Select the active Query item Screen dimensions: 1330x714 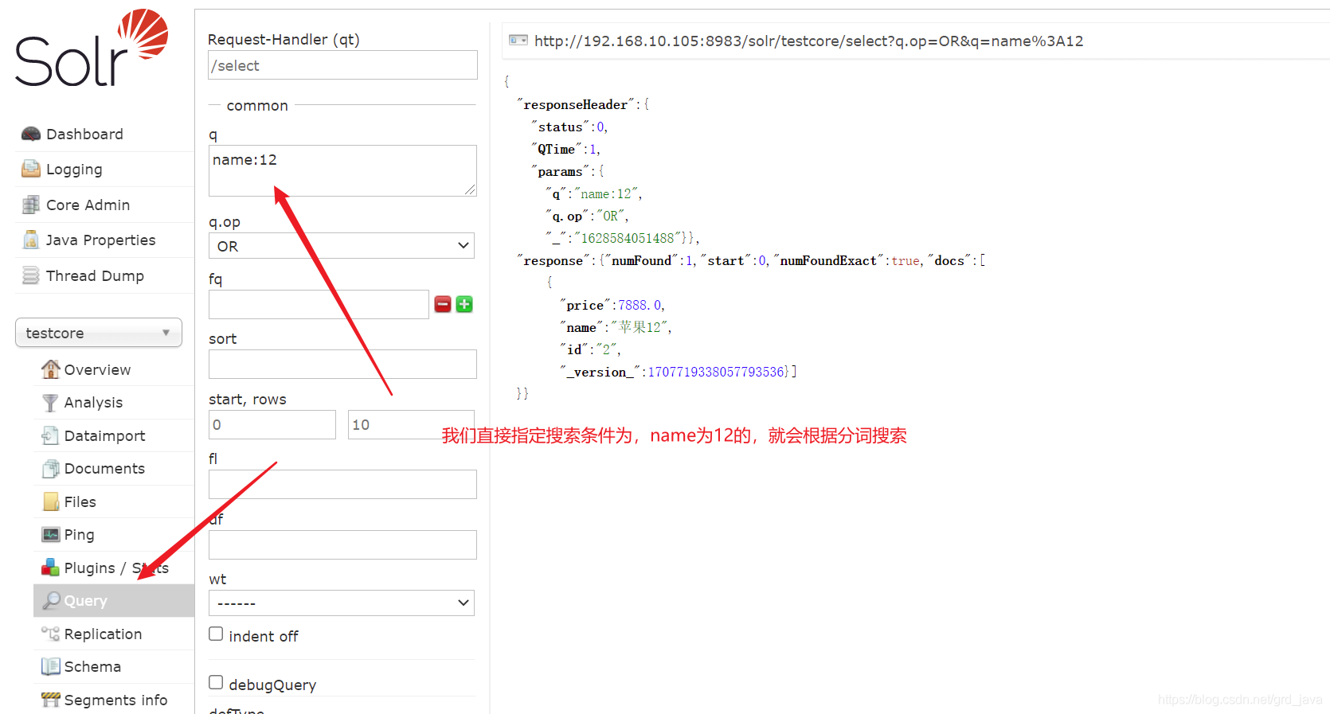pyautogui.click(x=114, y=601)
